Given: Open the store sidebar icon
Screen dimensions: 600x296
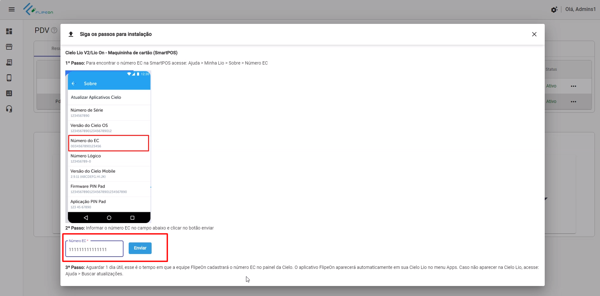Looking at the screenshot, I should [x=9, y=47].
